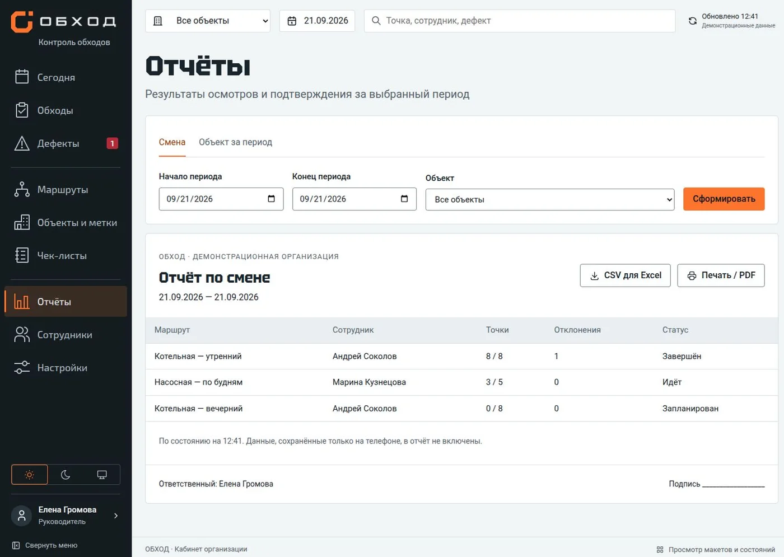Click the Дефекты warning triangle icon
The height and width of the screenshot is (557, 784).
[22, 143]
